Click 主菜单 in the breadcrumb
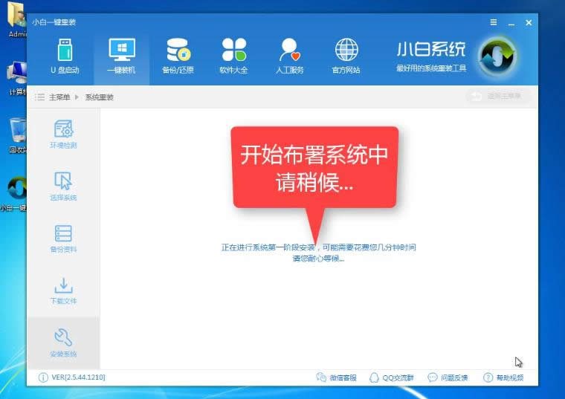The height and width of the screenshot is (399, 565). click(59, 97)
